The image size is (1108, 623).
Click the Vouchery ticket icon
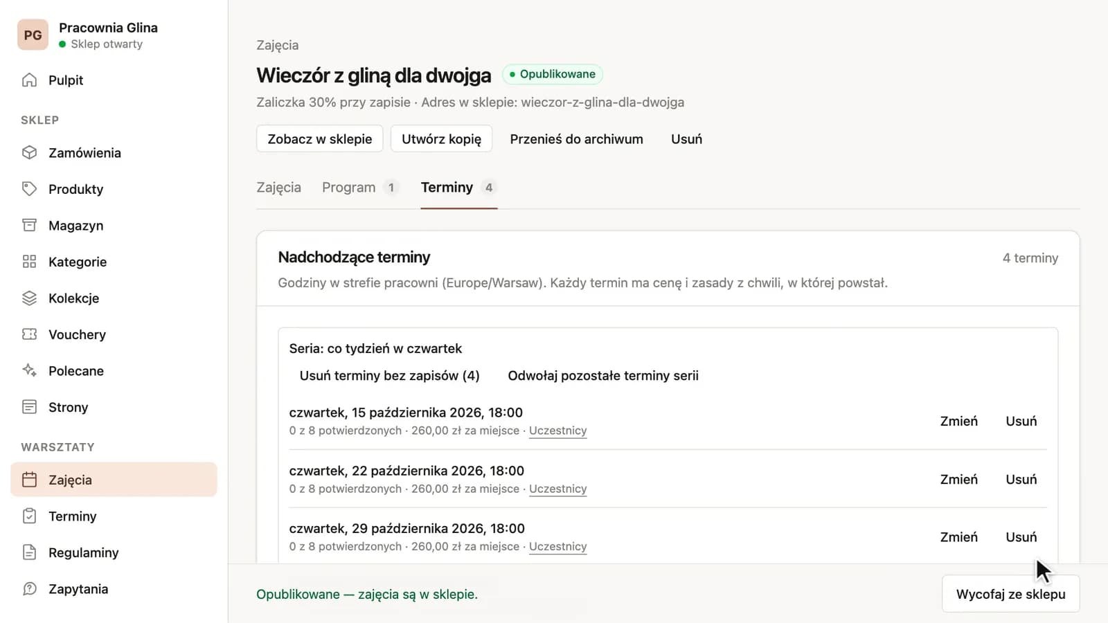[x=29, y=334]
